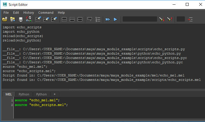This screenshot has height=122, width=205.
Task: Toggle Echo All Commands icon
Action: pyautogui.click(x=90, y=19)
